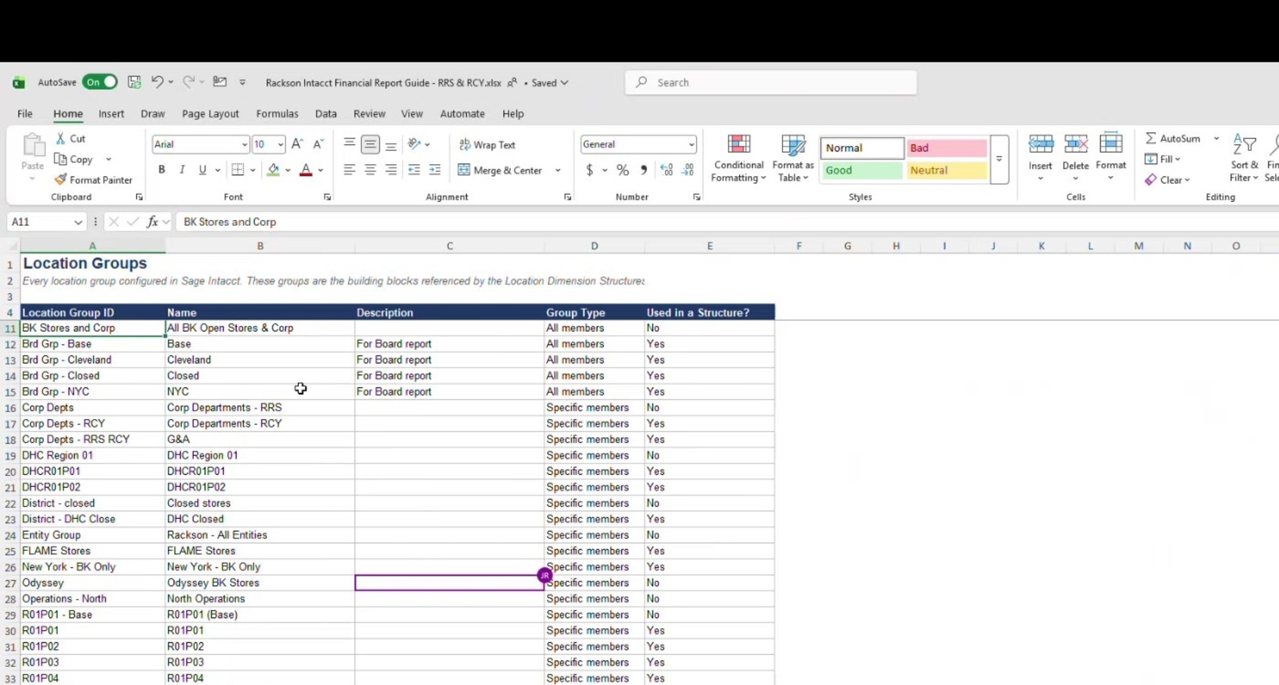Undo the last action
Viewport: 1279px width, 685px height.
[x=157, y=82]
